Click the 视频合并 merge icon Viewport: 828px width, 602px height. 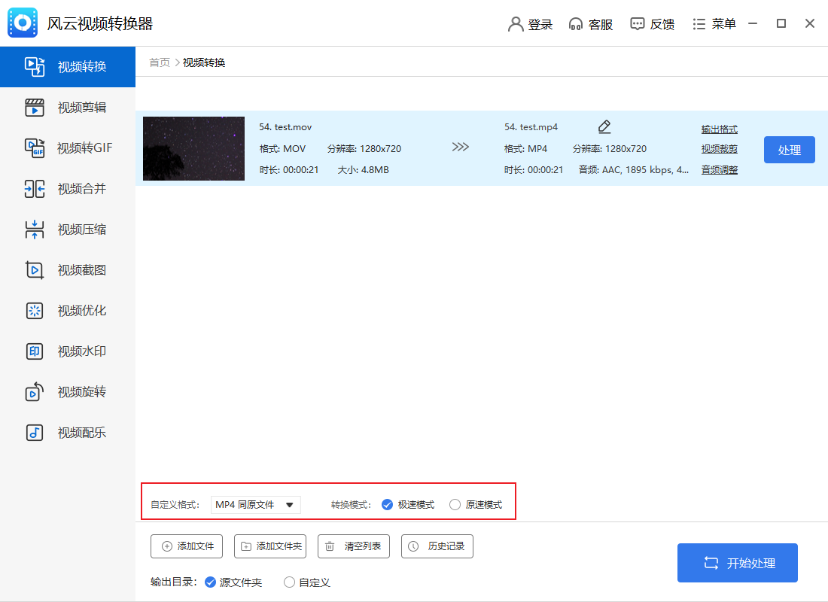coord(35,189)
